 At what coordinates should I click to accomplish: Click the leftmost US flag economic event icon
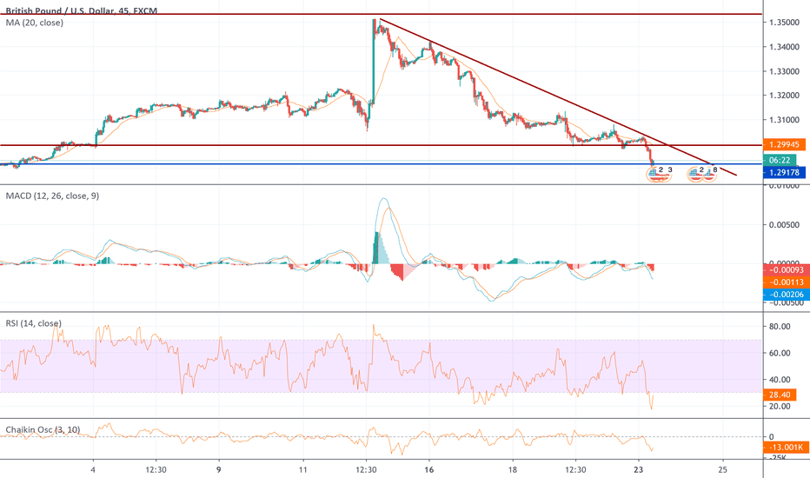point(654,172)
